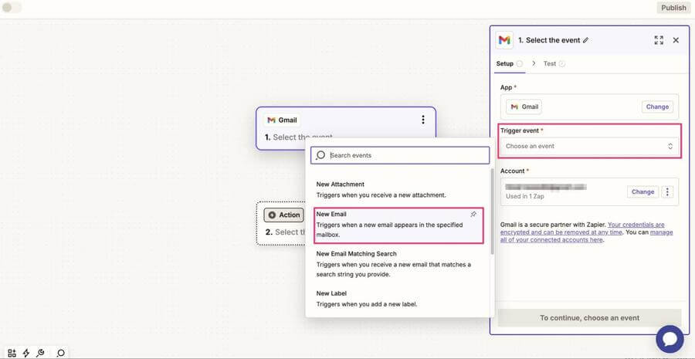Open the chat support bubble
Image resolution: width=695 pixels, height=359 pixels.
pos(670,339)
